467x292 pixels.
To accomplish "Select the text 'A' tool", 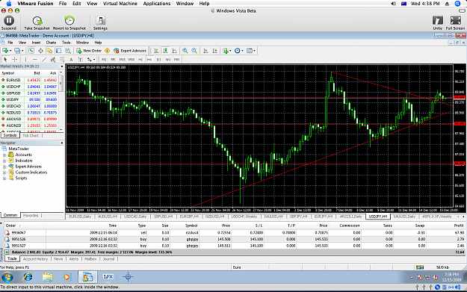I will pyautogui.click(x=71, y=59).
